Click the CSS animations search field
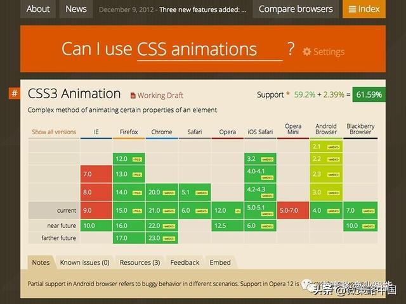This screenshot has width=406, height=304. pos(210,49)
